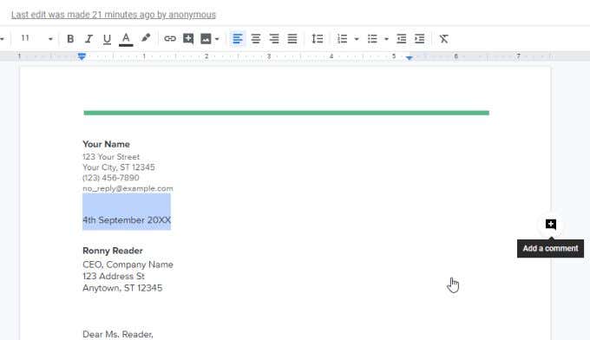Click the insert image icon
Viewport: 590px width, 340px height.
tap(206, 38)
